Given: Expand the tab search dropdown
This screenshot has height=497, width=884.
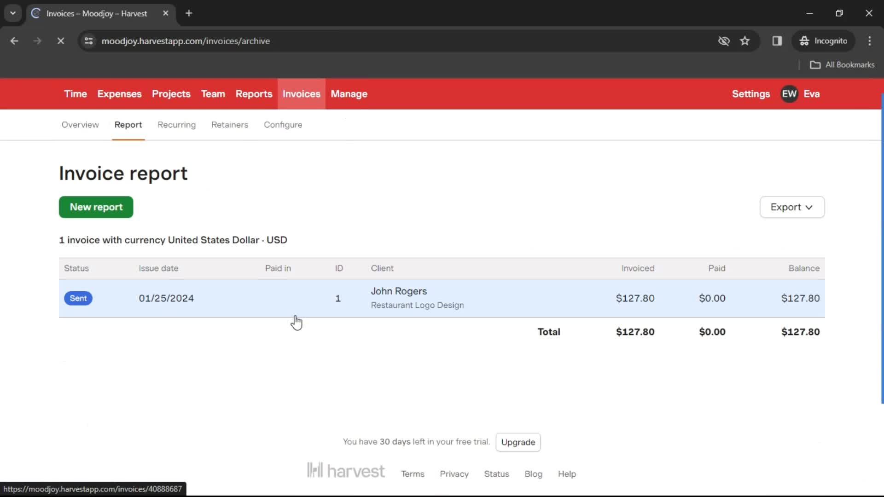Looking at the screenshot, I should (x=13, y=13).
